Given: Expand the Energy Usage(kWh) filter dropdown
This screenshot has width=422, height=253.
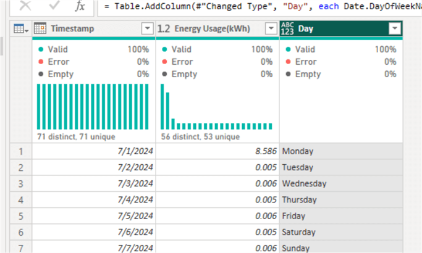Looking at the screenshot, I should pos(271,29).
